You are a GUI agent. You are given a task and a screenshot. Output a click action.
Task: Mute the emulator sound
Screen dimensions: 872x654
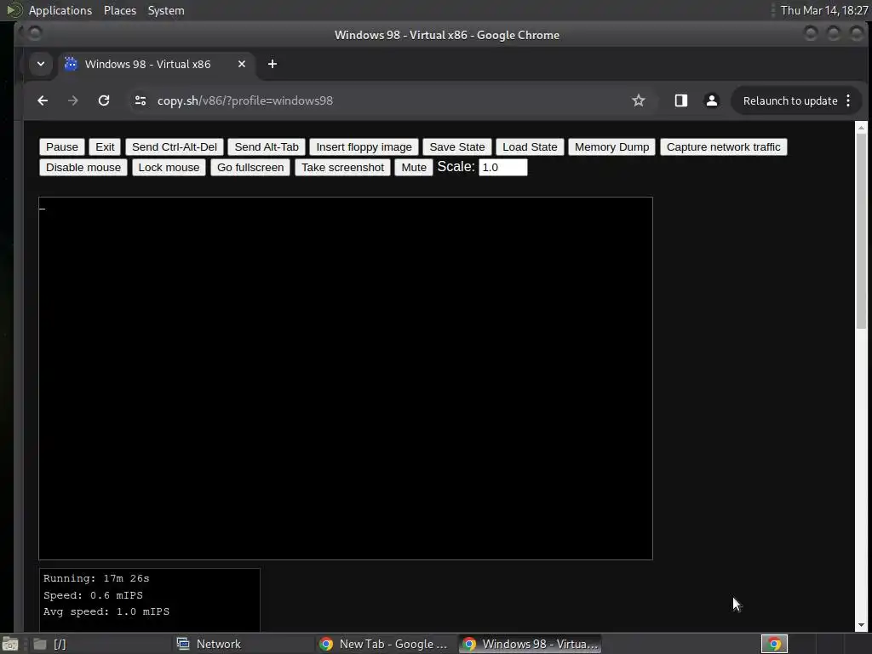pos(414,168)
